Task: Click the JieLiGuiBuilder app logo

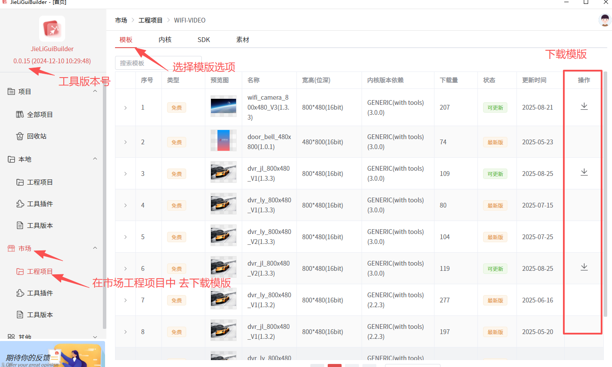Action: point(52,29)
